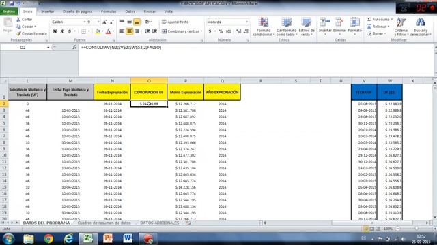This screenshot has width=437, height=245.
Task: Switch to Diseño de página tab
Action: point(77,12)
